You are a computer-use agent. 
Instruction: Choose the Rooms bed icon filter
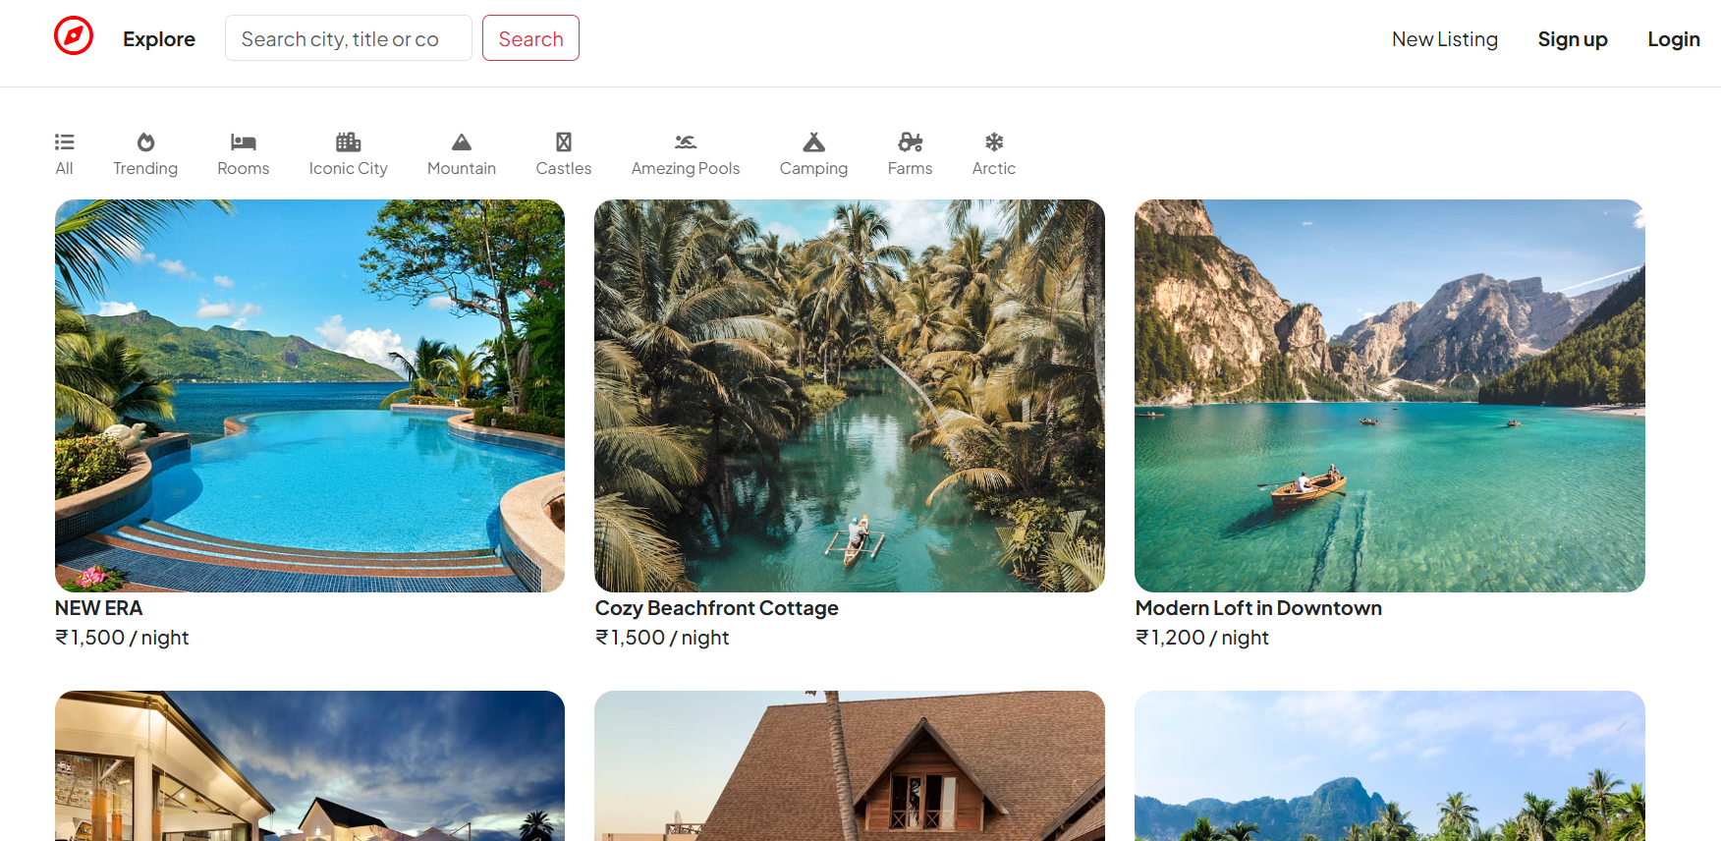coord(244,141)
